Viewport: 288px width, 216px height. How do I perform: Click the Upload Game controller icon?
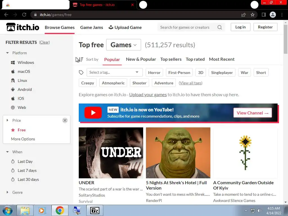(x=111, y=27)
